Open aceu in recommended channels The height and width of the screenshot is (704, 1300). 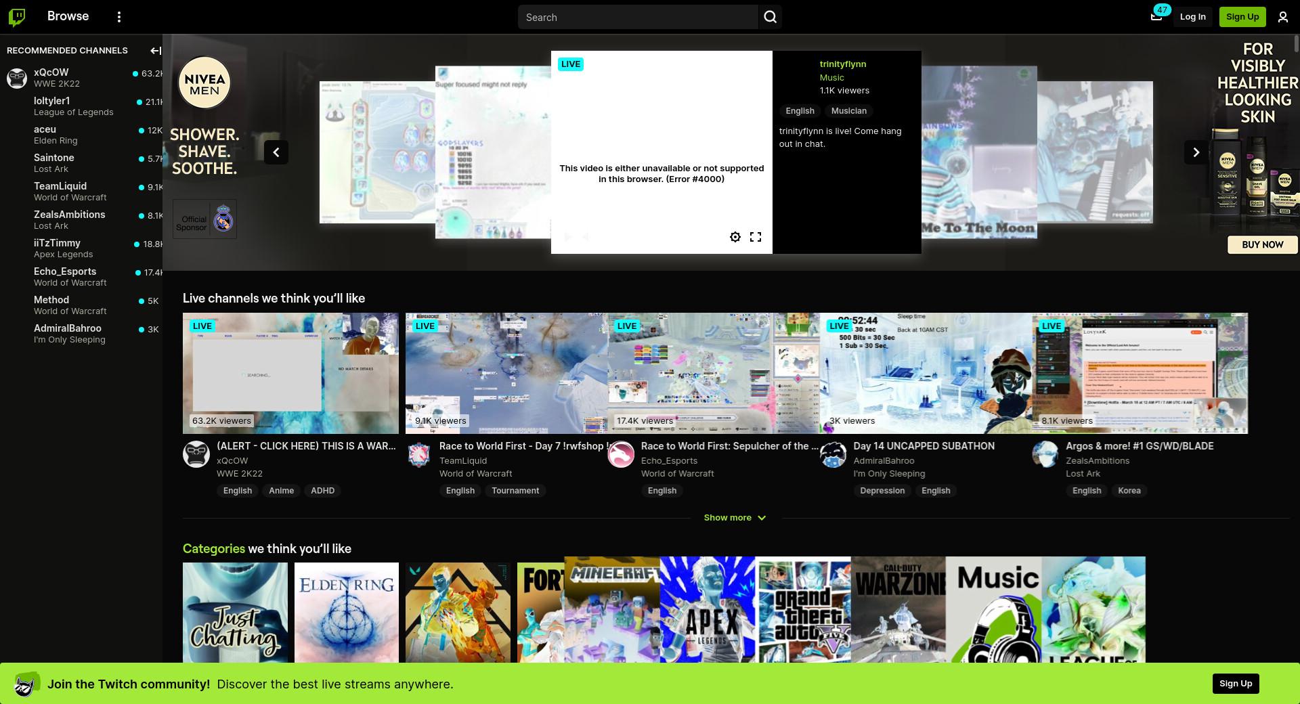81,135
